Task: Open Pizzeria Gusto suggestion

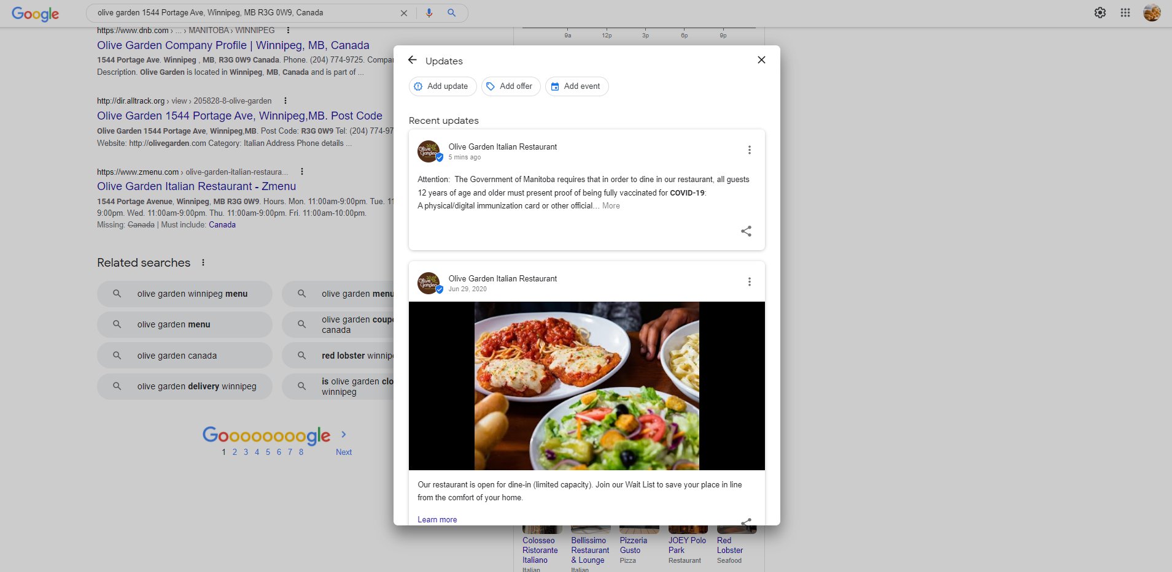Action: tap(634, 546)
